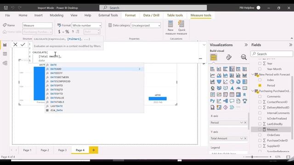Choose DATESBETWEEN from autocomplete list
This screenshot has height=165, width=294.
click(x=94, y=77)
